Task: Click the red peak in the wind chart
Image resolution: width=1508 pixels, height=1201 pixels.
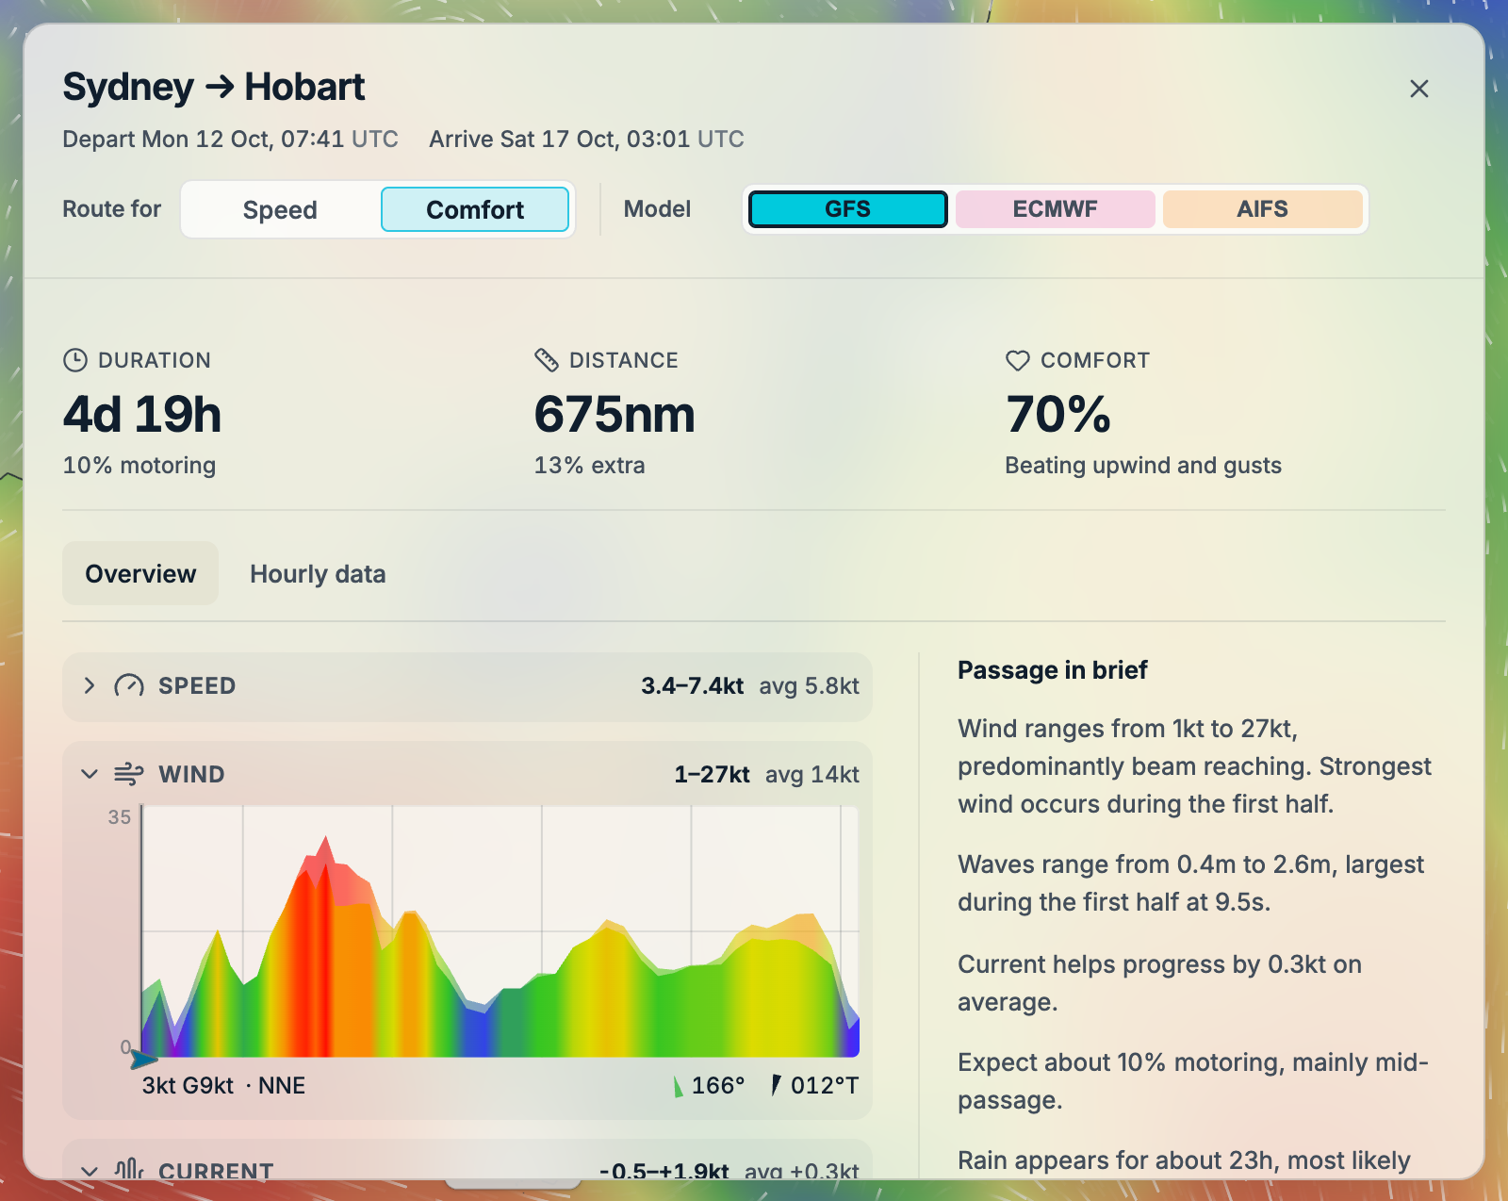Action: point(325,853)
